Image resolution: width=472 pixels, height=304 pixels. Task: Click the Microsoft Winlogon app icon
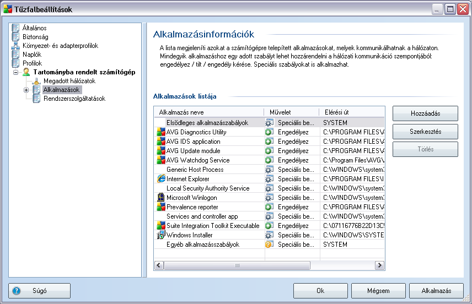click(161, 198)
